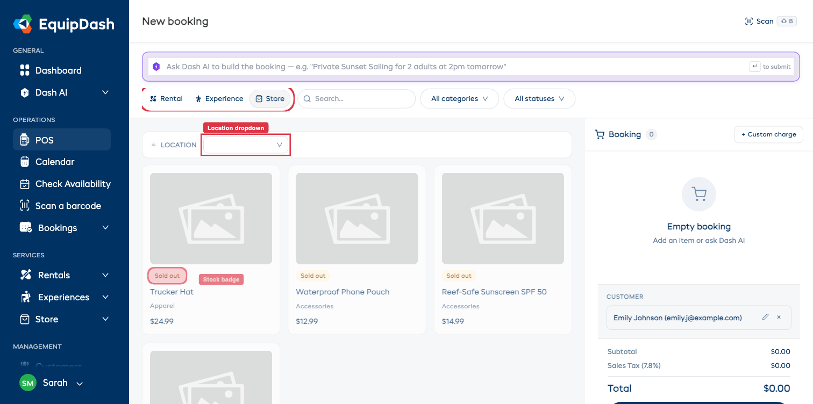The width and height of the screenshot is (813, 404).
Task: Click the Search input field
Action: [x=356, y=99]
